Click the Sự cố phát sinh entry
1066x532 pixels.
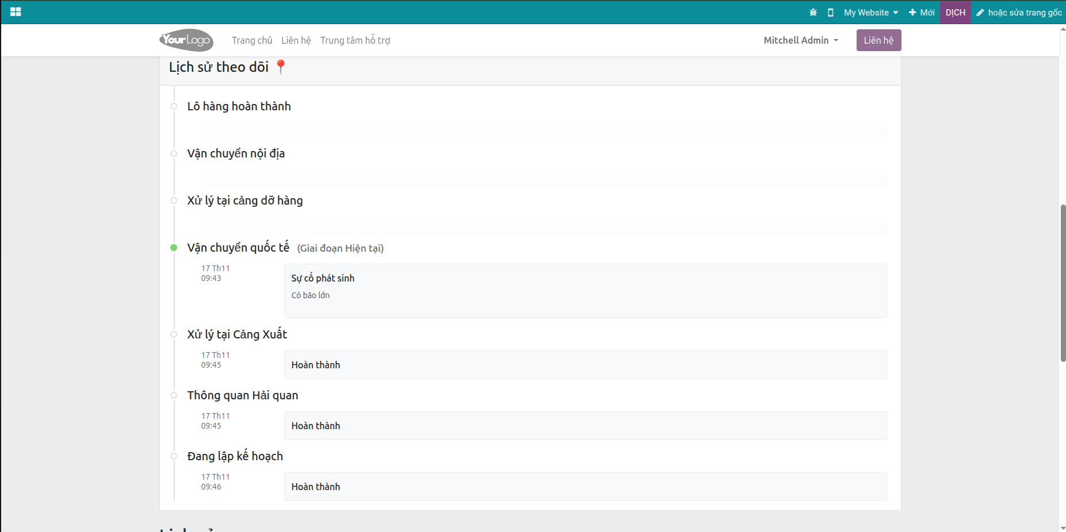323,278
